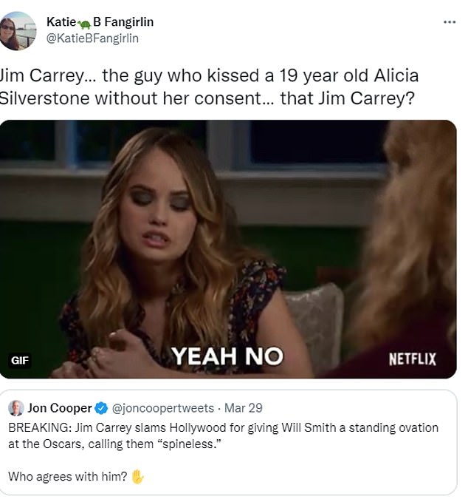Open the Jon Cooper name link
The image size is (468, 502).
tap(60, 408)
